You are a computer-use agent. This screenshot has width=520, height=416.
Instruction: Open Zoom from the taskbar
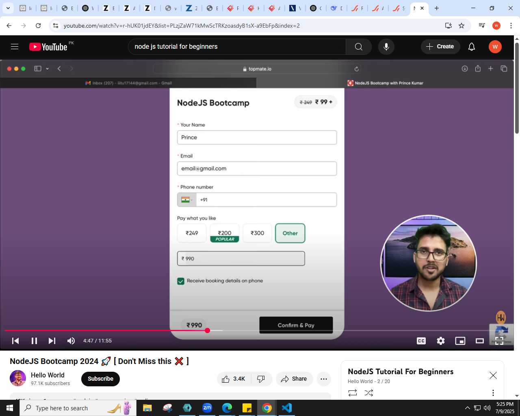pyautogui.click(x=207, y=408)
